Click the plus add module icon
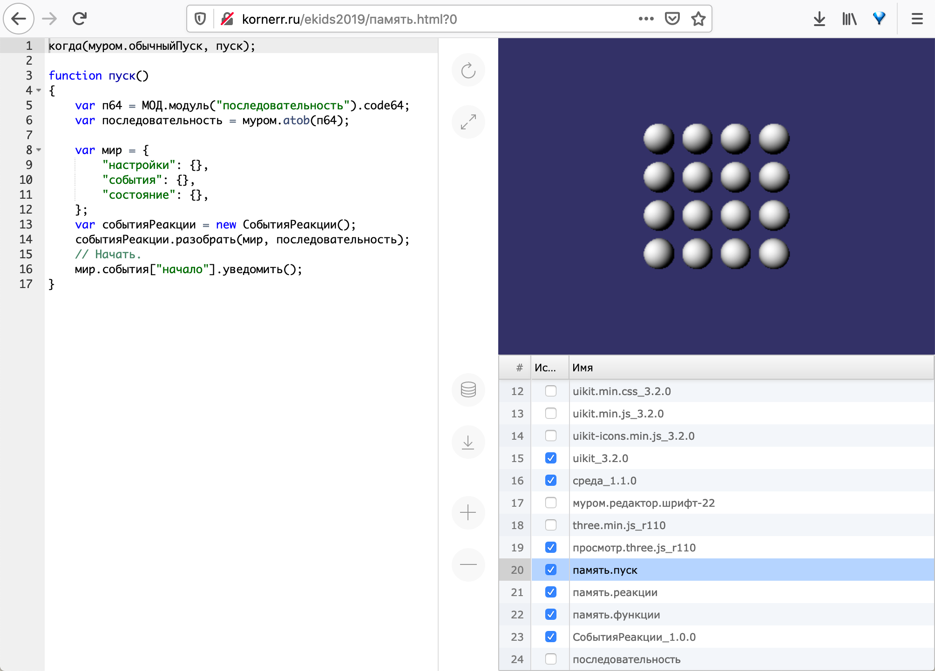 (x=468, y=512)
